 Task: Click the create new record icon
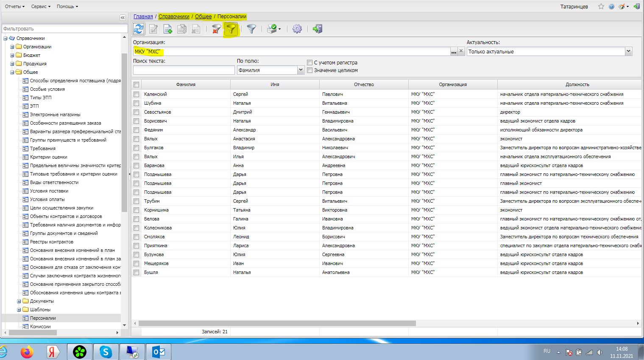point(167,29)
